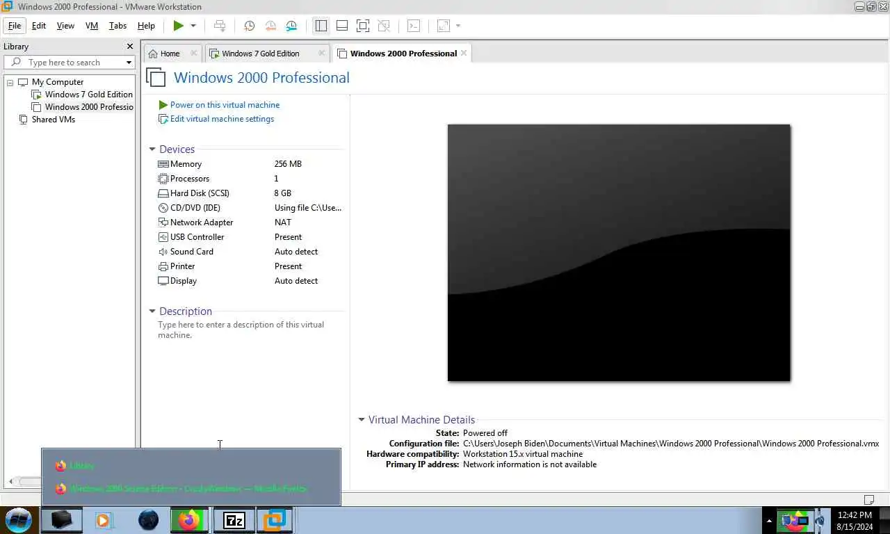
Task: Click the CD/DVD (IDE) device icon
Action: tap(163, 208)
